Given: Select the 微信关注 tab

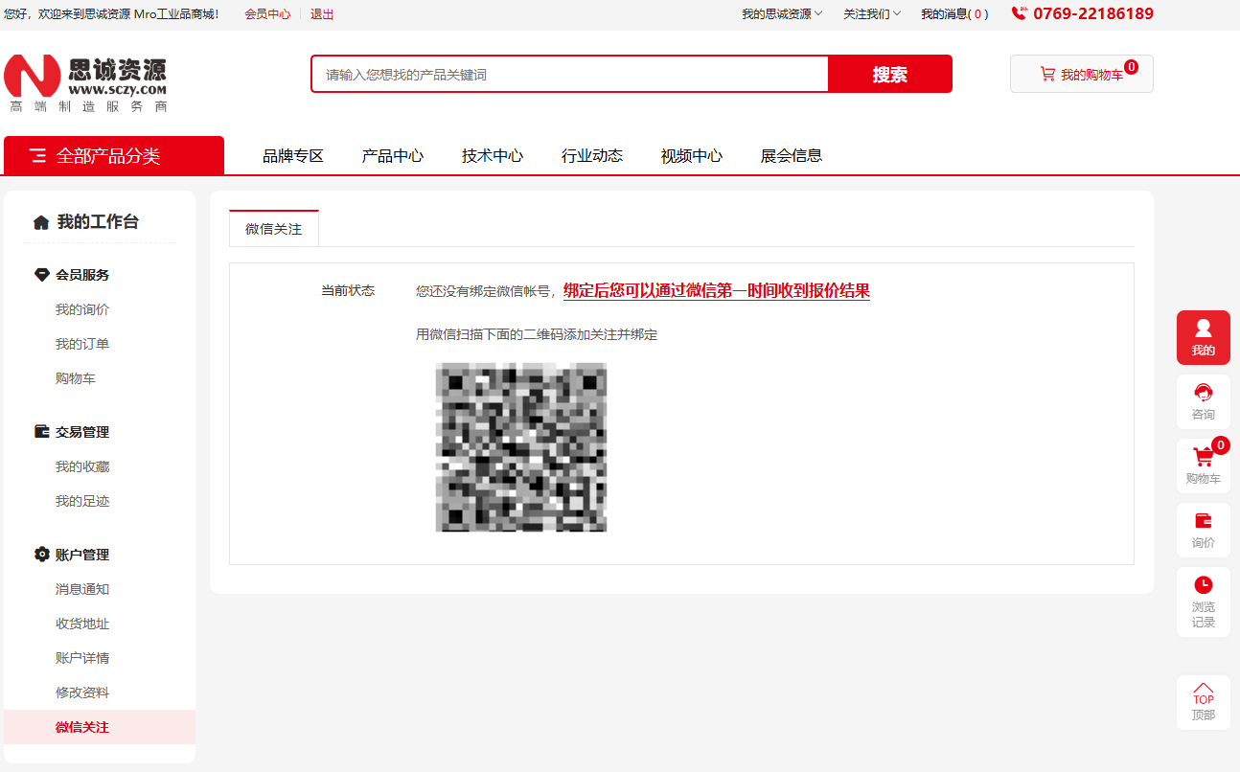Looking at the screenshot, I should pos(274,229).
